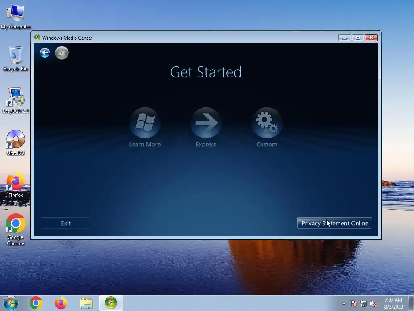Switch to Media Center taskbar button

pos(111,303)
